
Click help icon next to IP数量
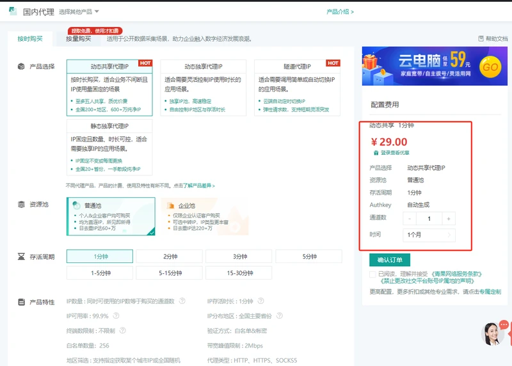pos(182,301)
